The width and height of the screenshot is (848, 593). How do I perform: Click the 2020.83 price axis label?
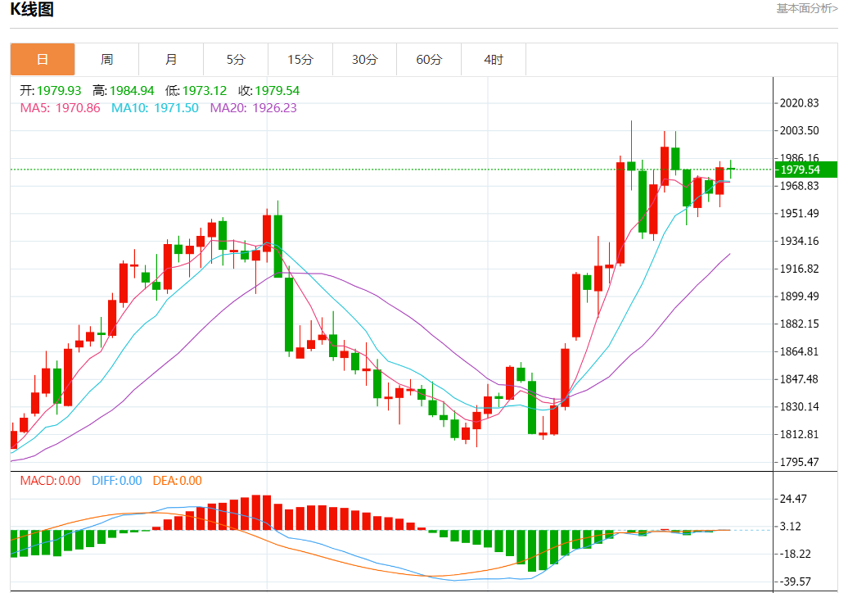click(x=800, y=103)
